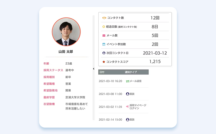Click the 23歳 age value
The image size is (216, 134).
point(69,64)
